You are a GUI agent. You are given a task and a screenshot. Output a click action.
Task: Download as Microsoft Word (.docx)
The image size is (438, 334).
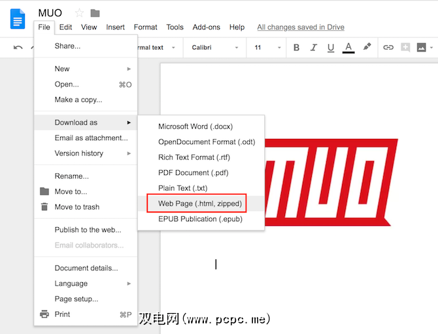tap(201, 126)
